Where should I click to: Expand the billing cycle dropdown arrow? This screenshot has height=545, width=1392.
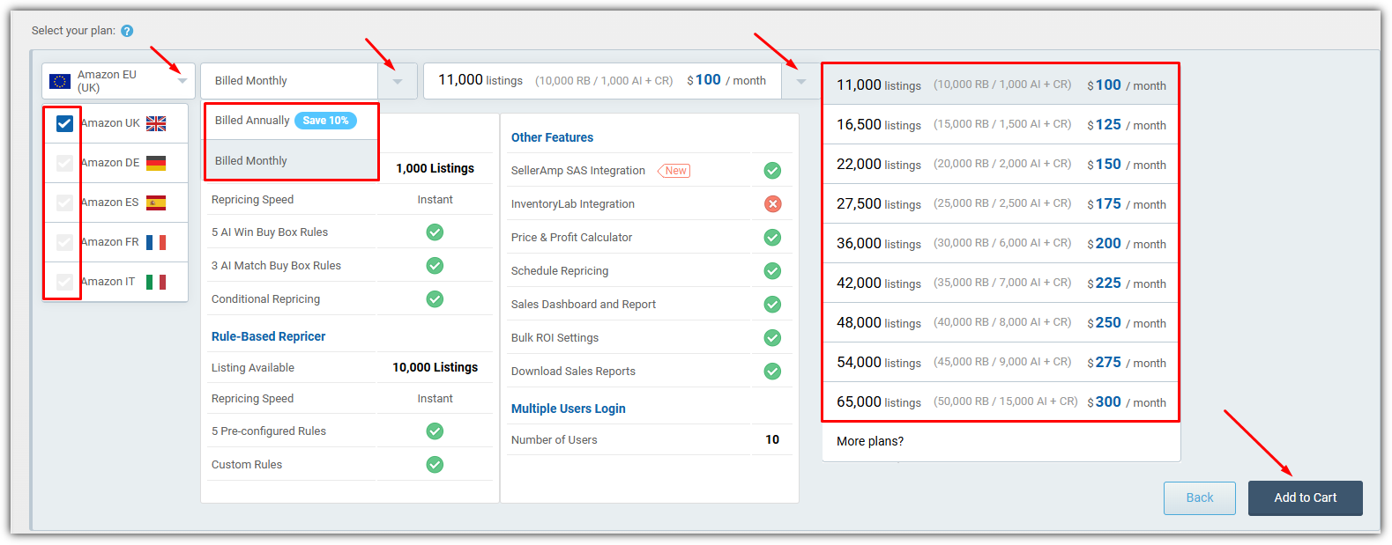(x=398, y=81)
